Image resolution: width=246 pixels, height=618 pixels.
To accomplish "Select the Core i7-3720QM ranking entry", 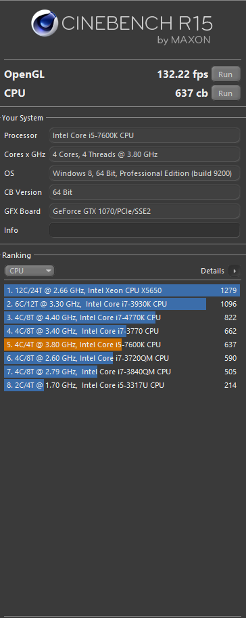I will 122,358.
